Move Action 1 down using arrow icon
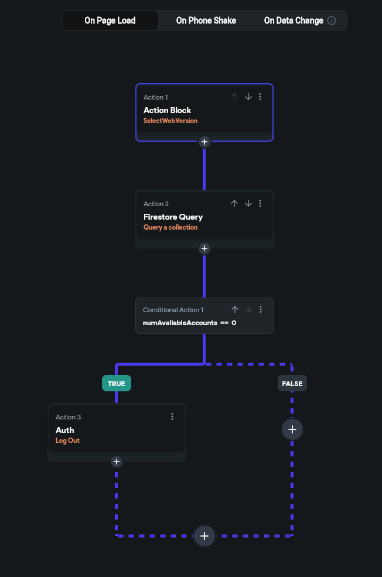 (x=248, y=97)
